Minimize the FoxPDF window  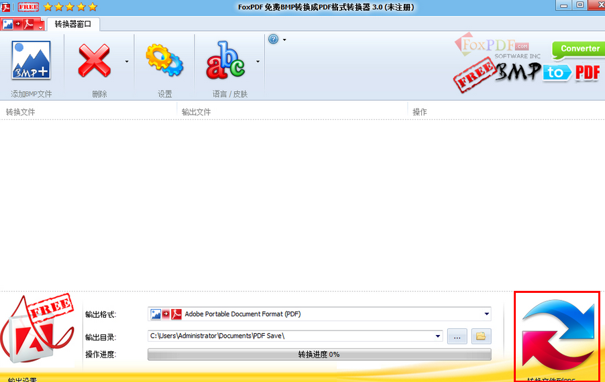click(563, 5)
